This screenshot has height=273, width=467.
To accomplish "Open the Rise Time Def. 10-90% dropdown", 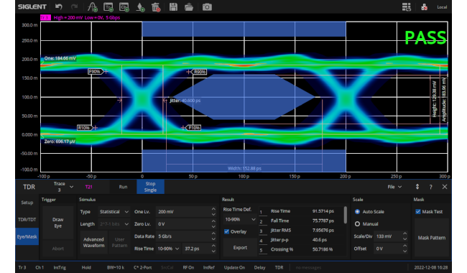I will pyautogui.click(x=240, y=219).
